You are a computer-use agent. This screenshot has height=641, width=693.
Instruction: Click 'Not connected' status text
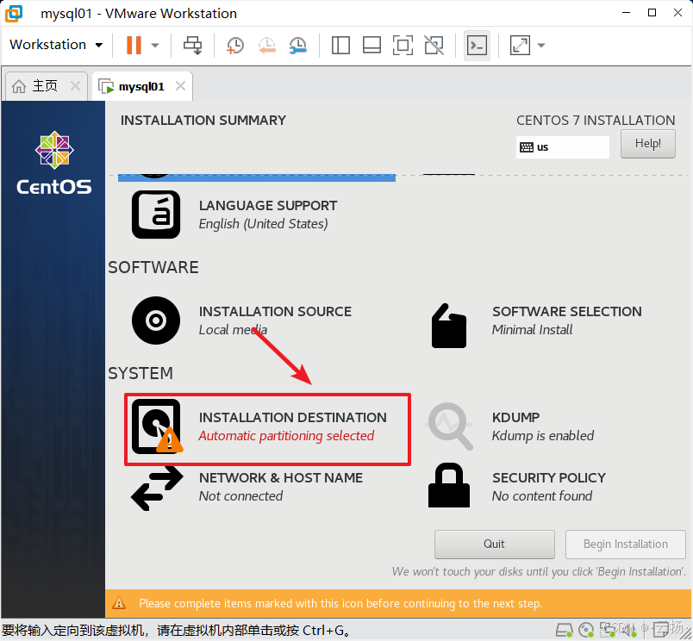click(240, 496)
